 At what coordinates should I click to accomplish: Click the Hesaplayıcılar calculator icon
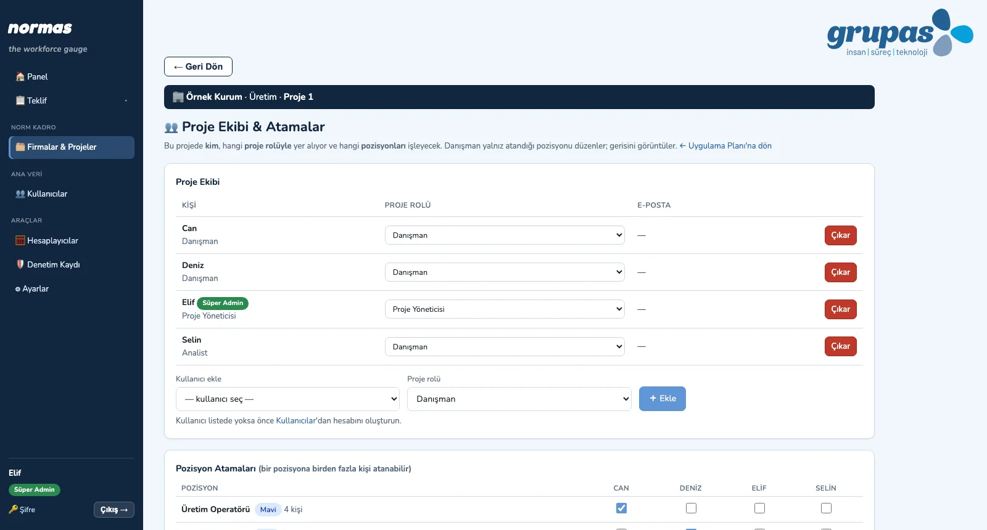click(20, 240)
